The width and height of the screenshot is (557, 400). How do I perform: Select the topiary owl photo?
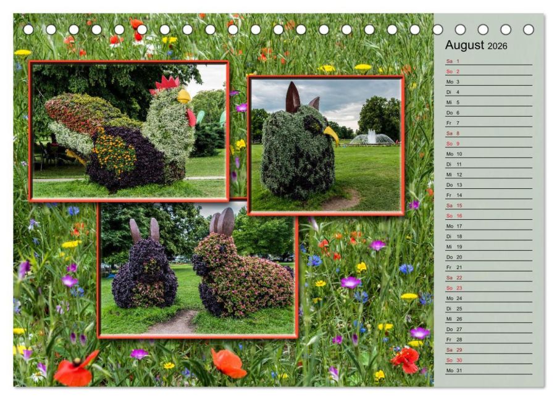click(326, 145)
